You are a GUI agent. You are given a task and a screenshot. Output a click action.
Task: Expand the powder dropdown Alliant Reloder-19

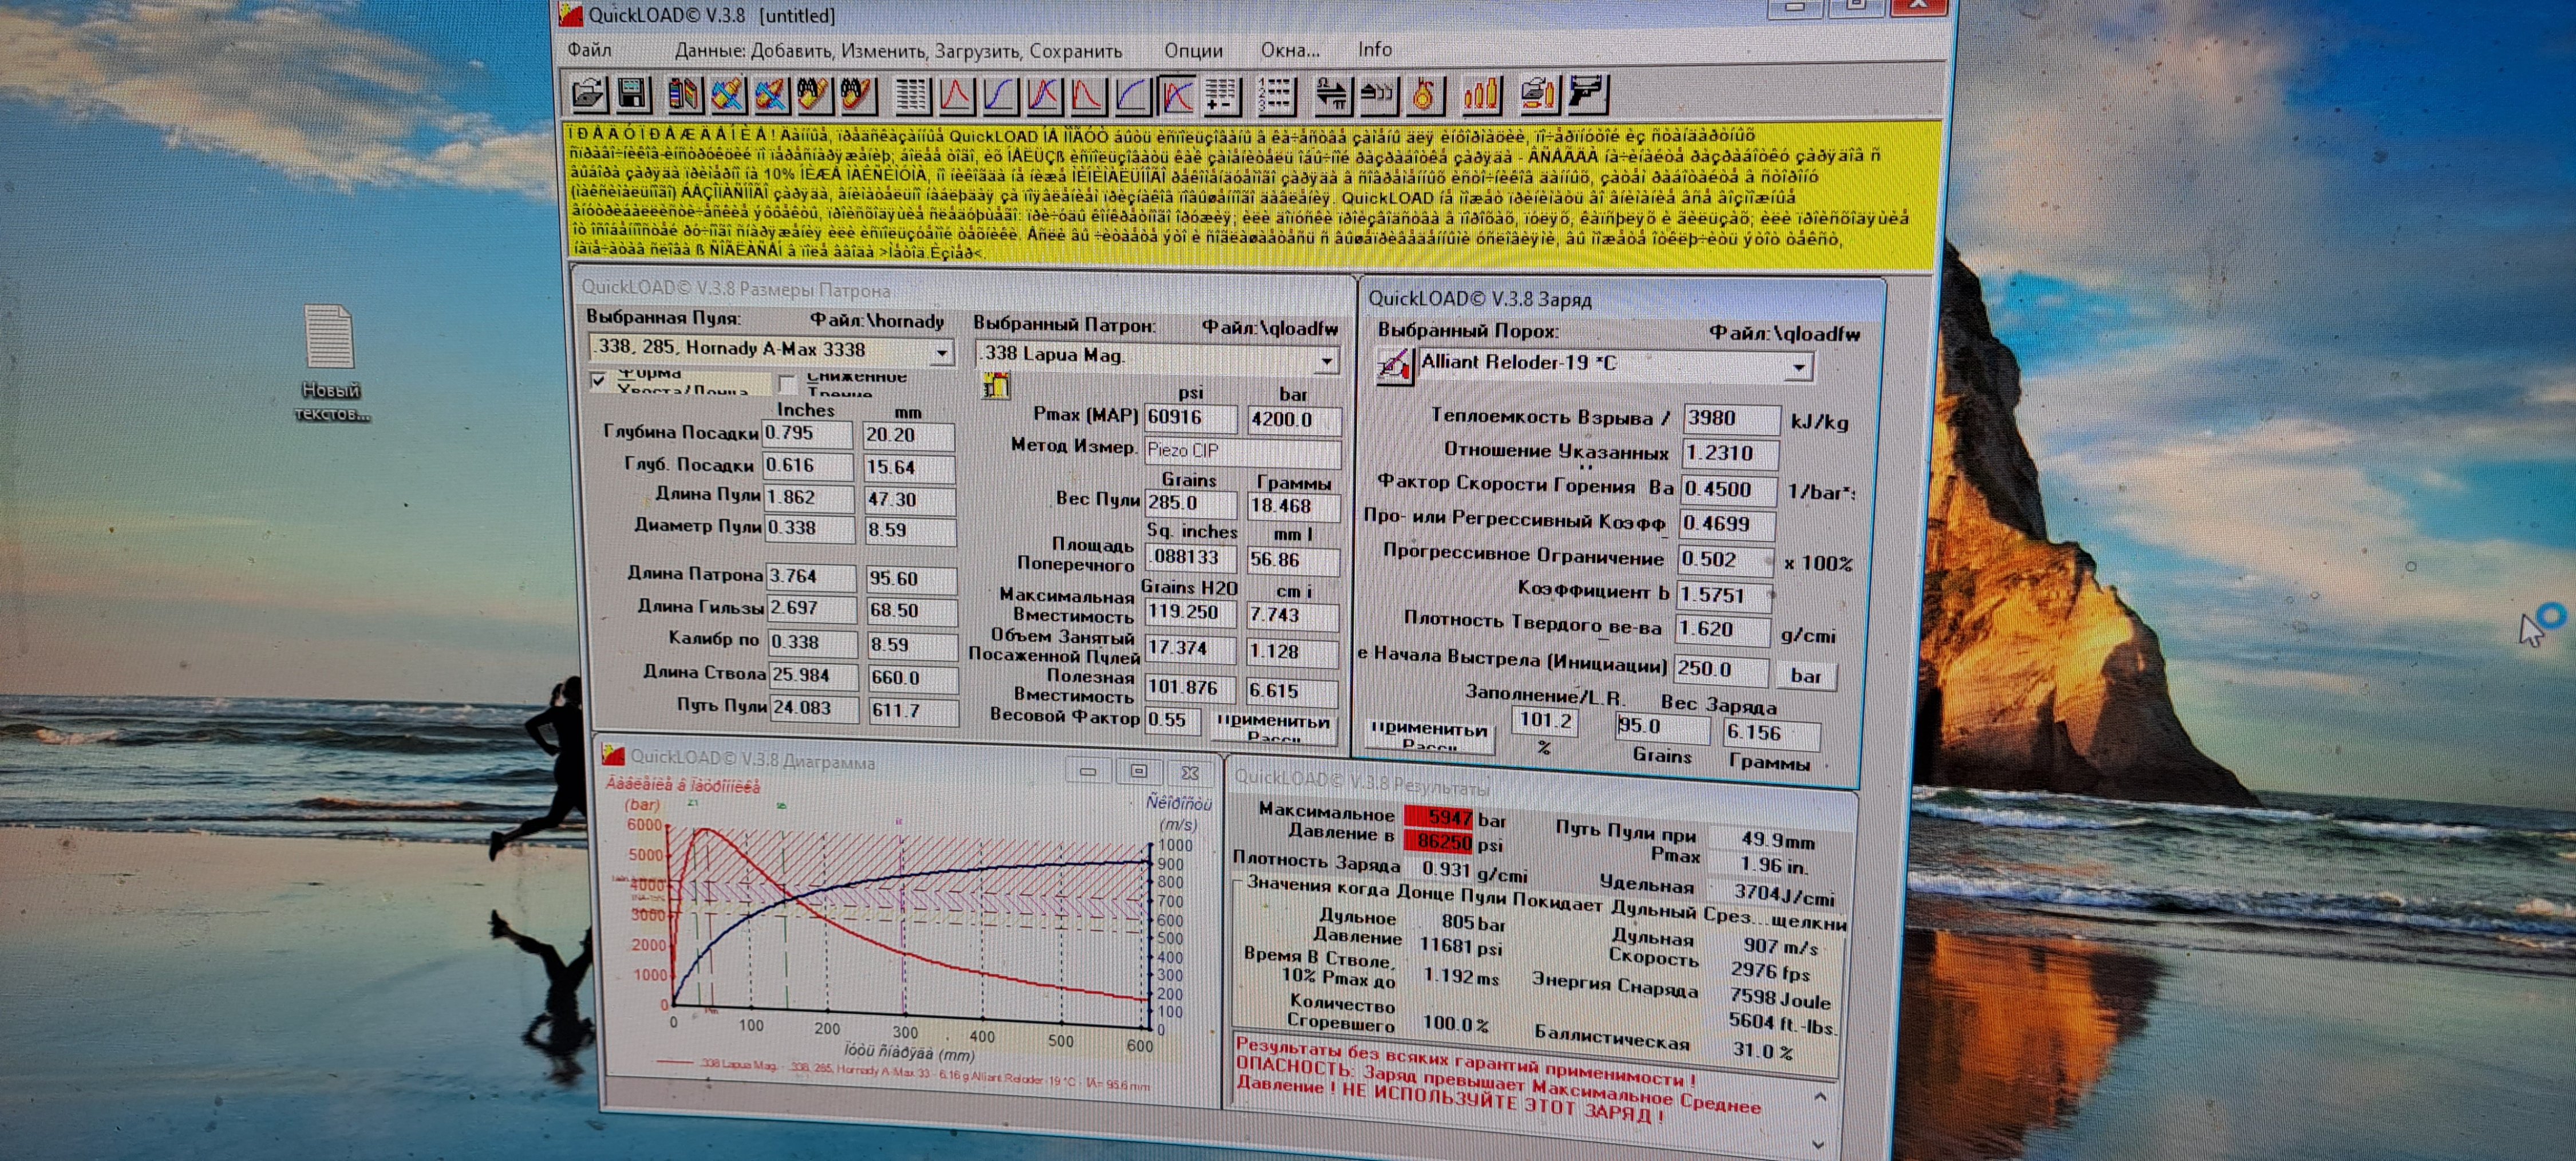1798,368
